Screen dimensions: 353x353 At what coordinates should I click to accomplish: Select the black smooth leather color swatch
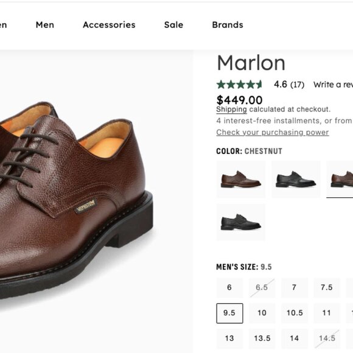(296, 179)
